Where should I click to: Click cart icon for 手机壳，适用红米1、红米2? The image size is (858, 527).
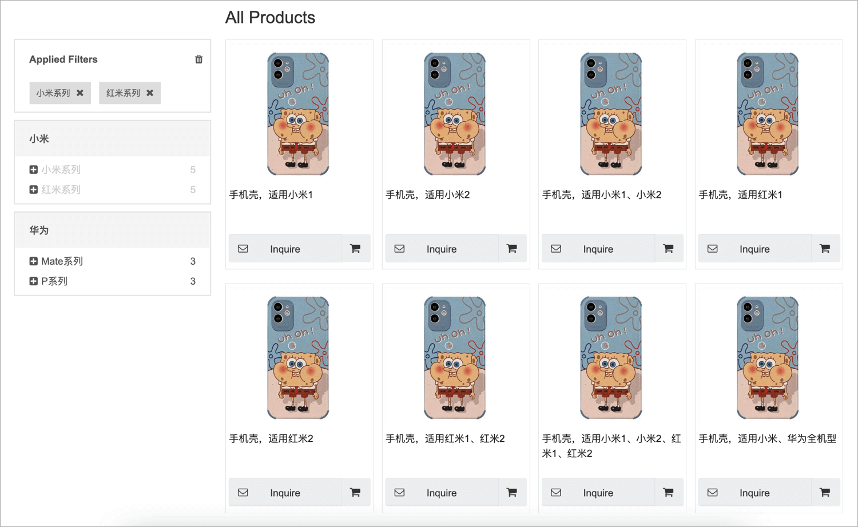[512, 492]
